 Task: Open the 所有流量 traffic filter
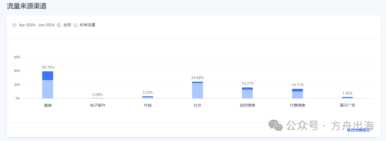[x=87, y=25]
